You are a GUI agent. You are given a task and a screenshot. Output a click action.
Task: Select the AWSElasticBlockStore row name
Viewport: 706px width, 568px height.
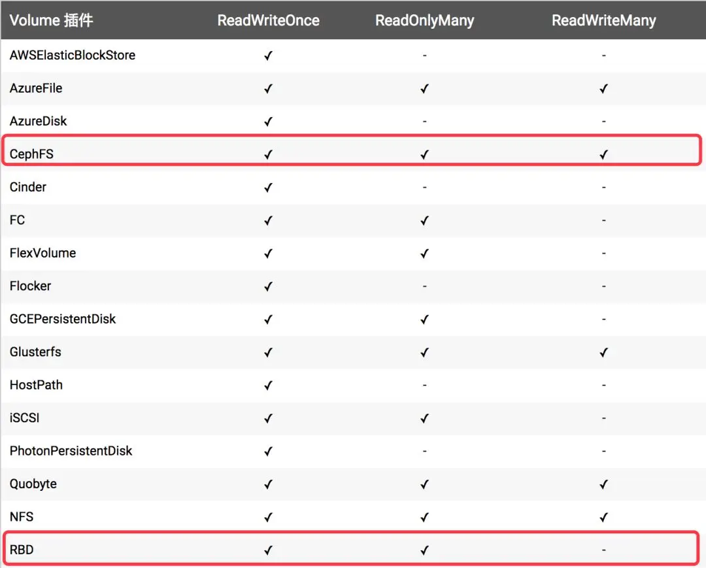pos(73,55)
